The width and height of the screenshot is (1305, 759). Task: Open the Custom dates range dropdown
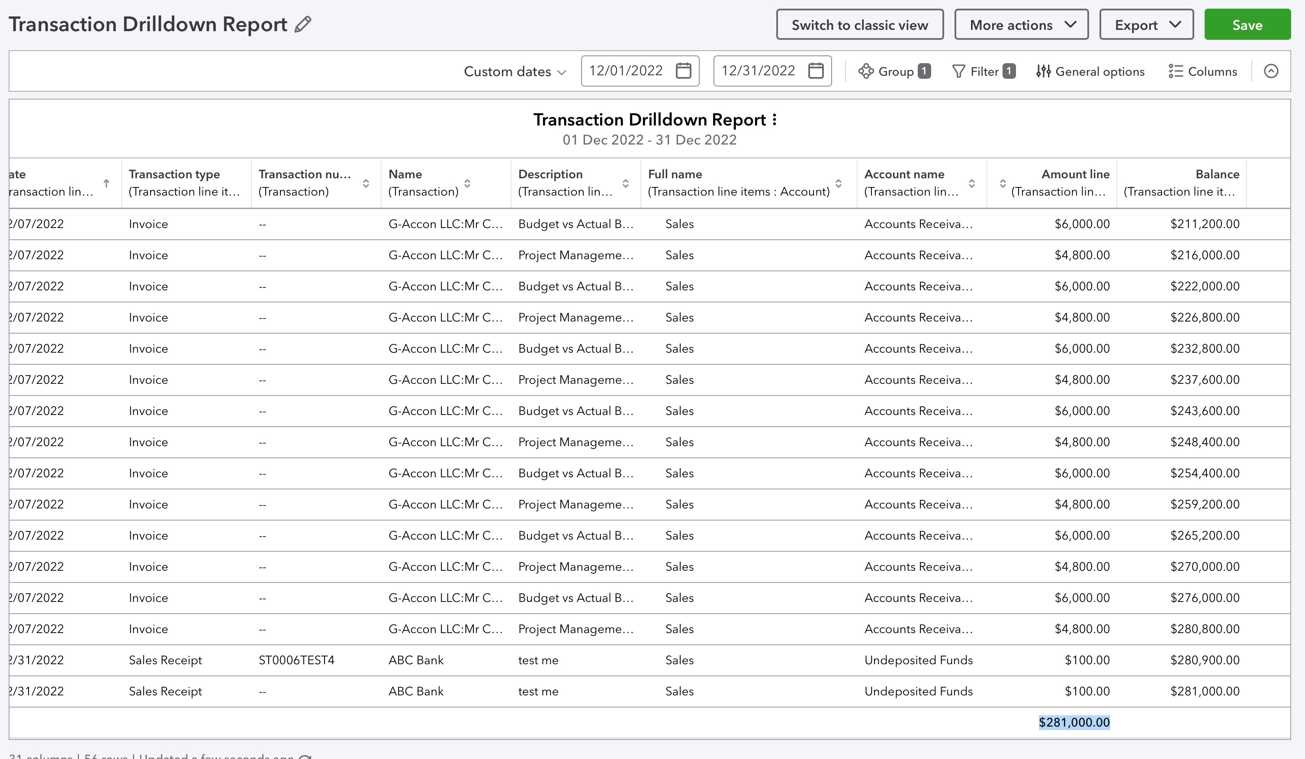(x=515, y=71)
